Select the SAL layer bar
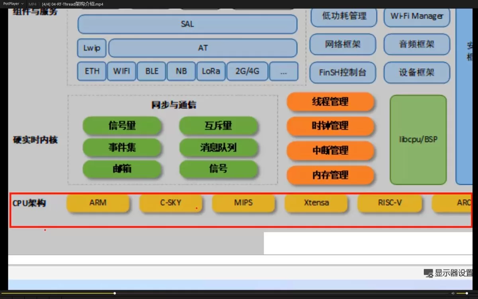The width and height of the screenshot is (478, 299). [187, 24]
